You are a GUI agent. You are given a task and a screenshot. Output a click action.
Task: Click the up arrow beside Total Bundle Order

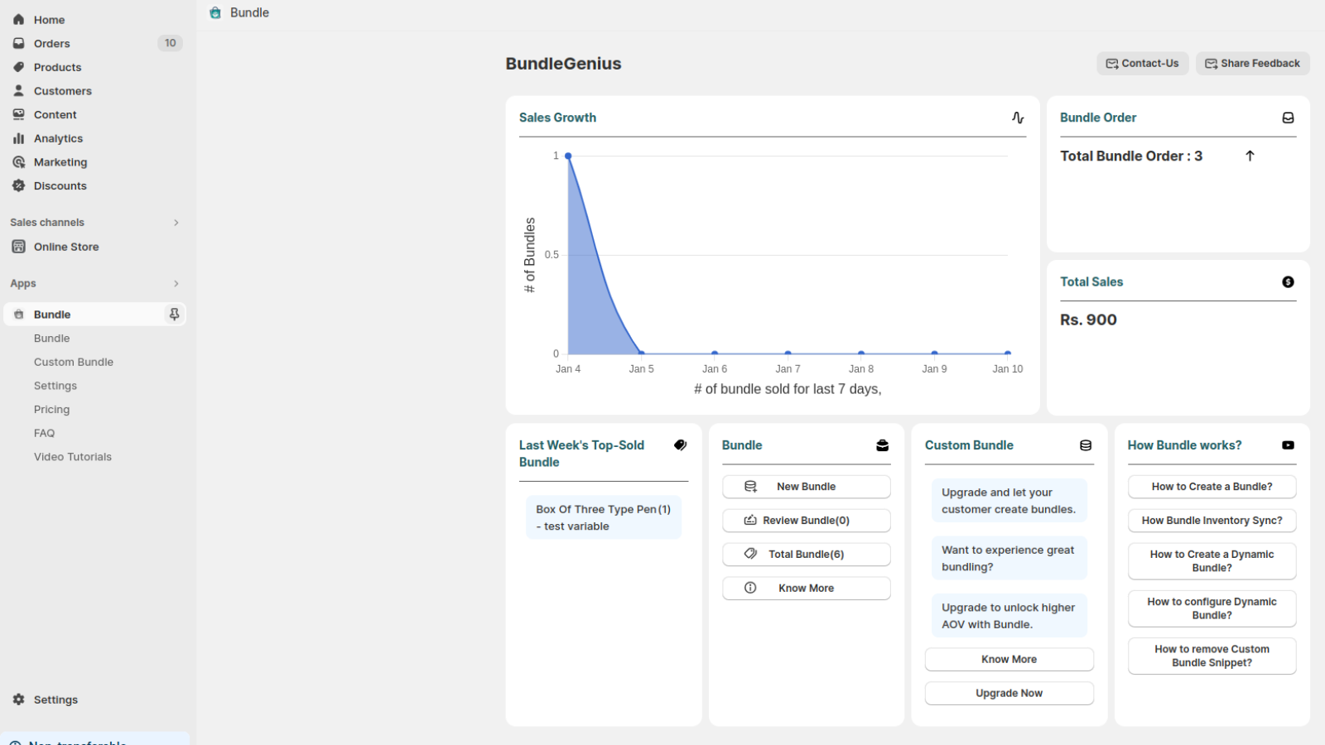point(1250,156)
